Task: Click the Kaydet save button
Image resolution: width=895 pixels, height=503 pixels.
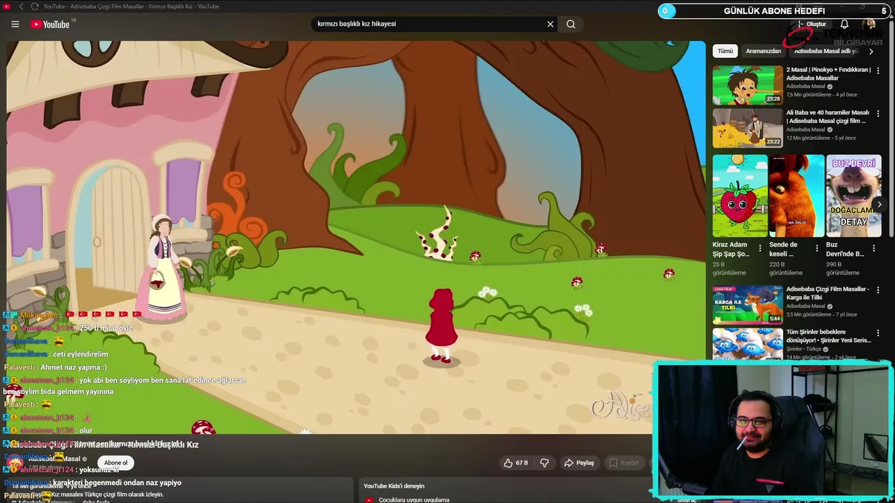Action: 624,463
